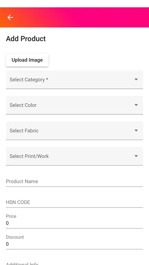Expand the Select Print/Work dropdown field

coord(74,156)
